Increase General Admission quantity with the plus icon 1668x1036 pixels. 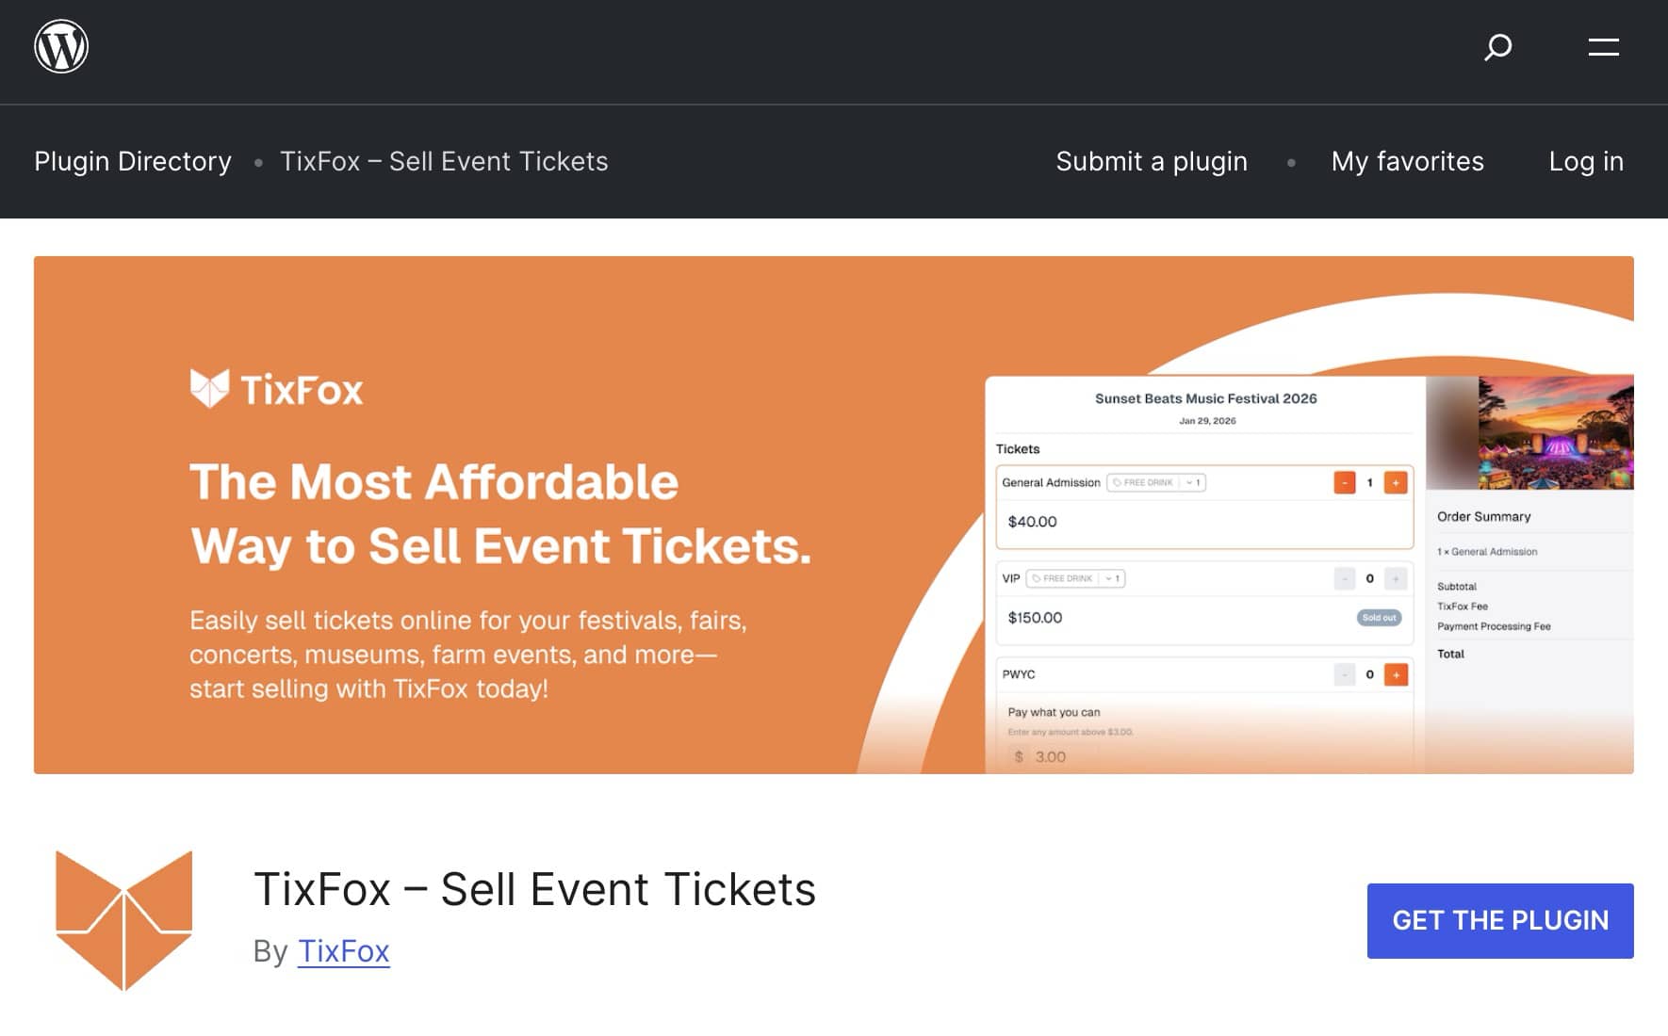1396,481
